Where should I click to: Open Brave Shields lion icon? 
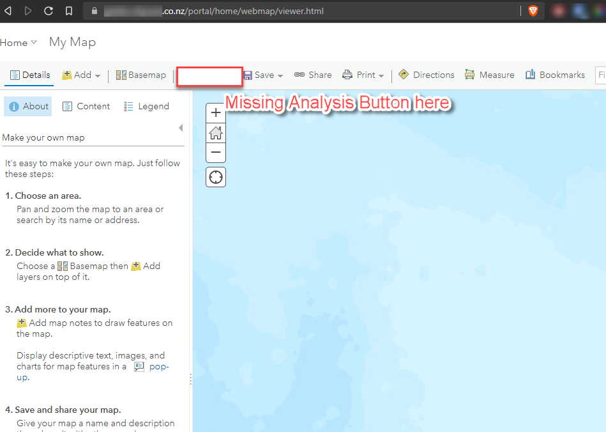coord(533,11)
